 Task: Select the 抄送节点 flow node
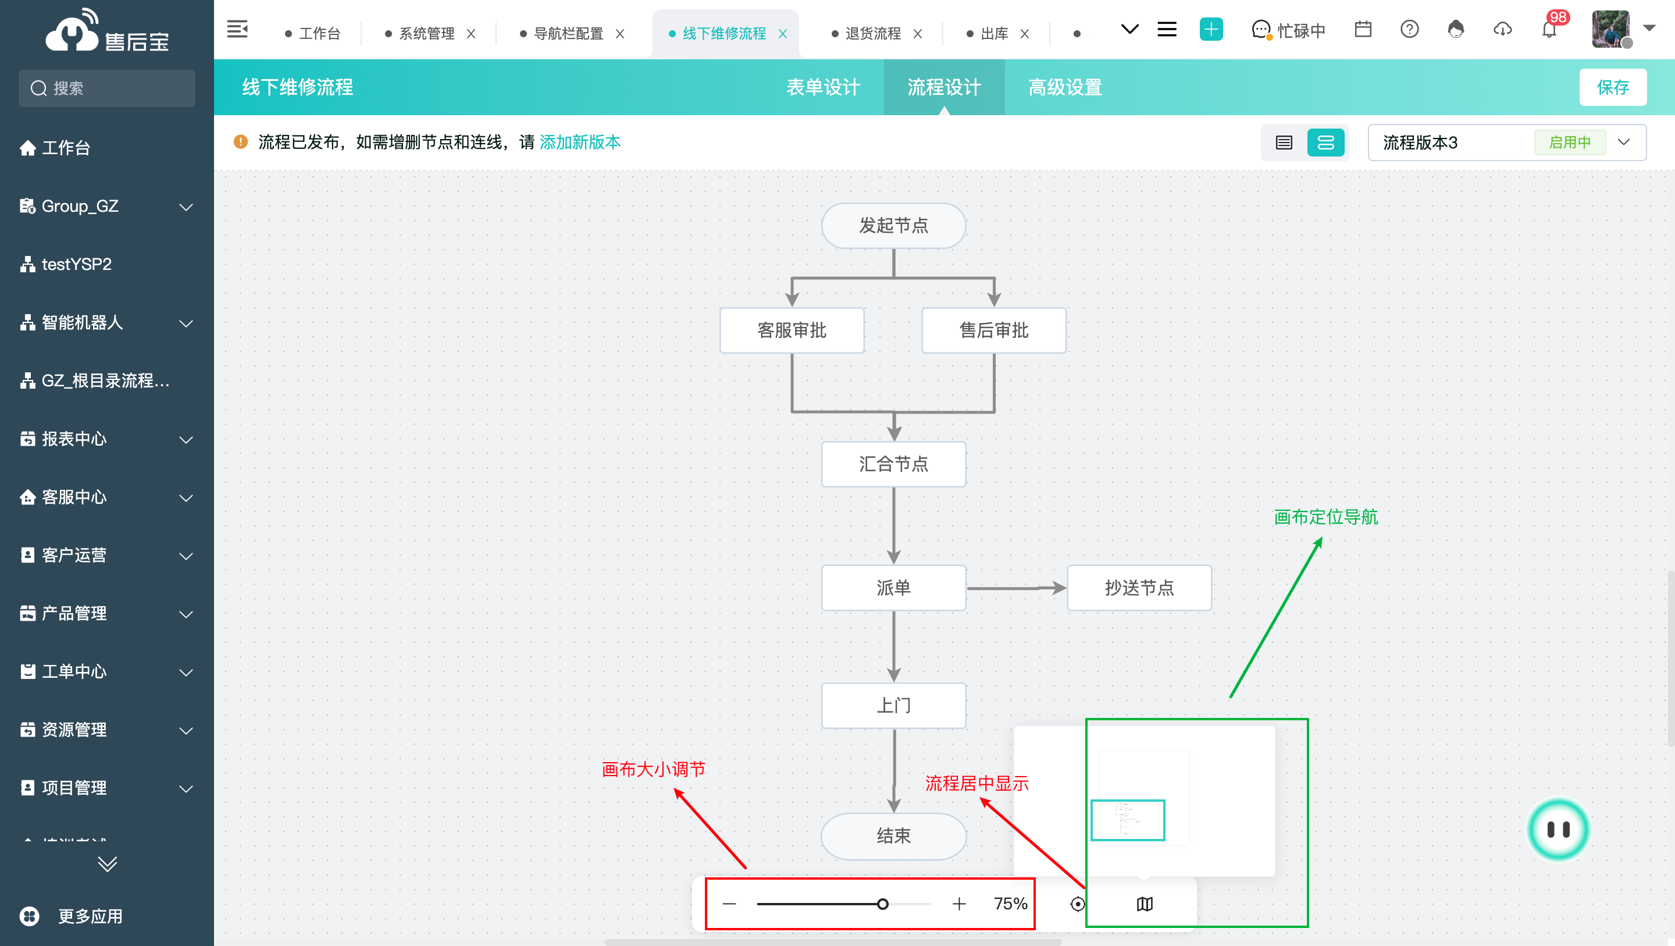pyautogui.click(x=1139, y=588)
